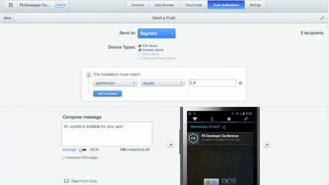The height and width of the screenshot is (185, 329).
Task: Open the Send to Segment dropdown
Action: coord(156,33)
